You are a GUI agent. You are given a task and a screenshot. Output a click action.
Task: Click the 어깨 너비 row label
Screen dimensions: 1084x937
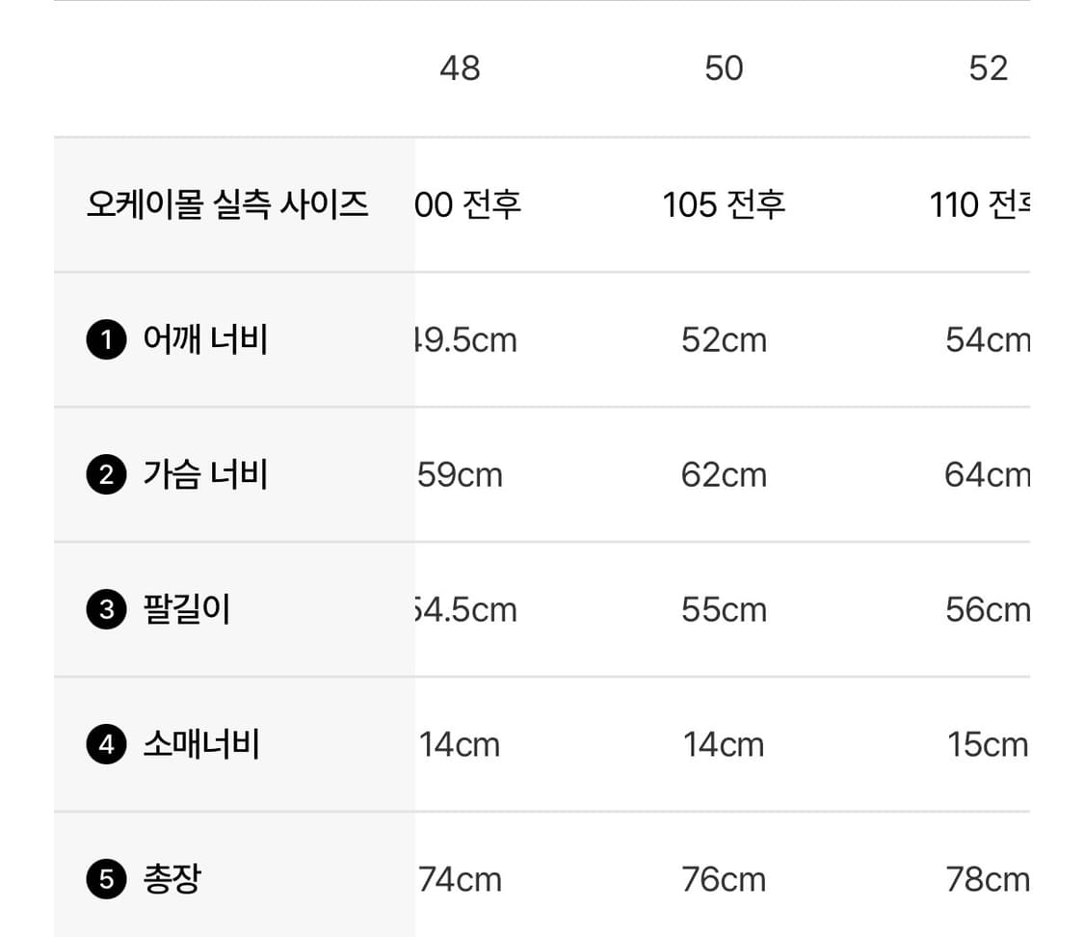[205, 340]
